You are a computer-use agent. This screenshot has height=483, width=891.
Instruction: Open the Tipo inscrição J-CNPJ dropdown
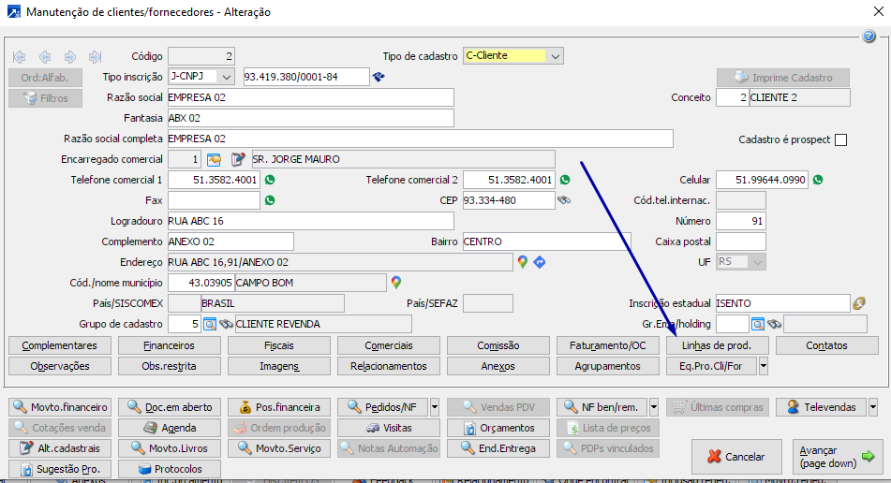tap(226, 77)
